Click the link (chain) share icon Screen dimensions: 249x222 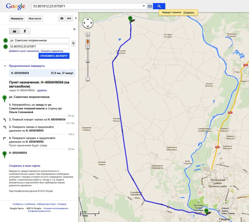pyautogui.click(x=69, y=19)
